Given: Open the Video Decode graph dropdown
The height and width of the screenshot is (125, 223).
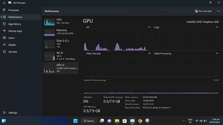Looking at the screenshot, I should 93,53.
